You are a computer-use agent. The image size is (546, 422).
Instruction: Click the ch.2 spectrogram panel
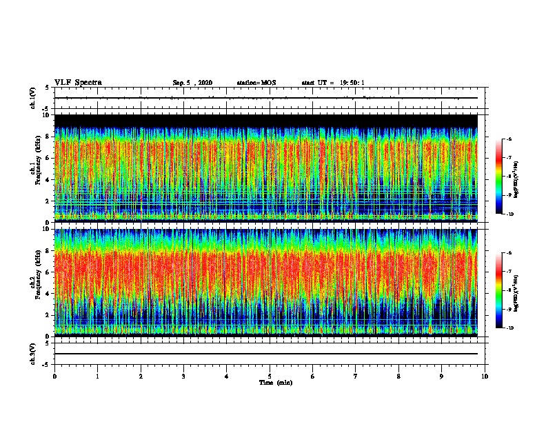click(x=266, y=283)
